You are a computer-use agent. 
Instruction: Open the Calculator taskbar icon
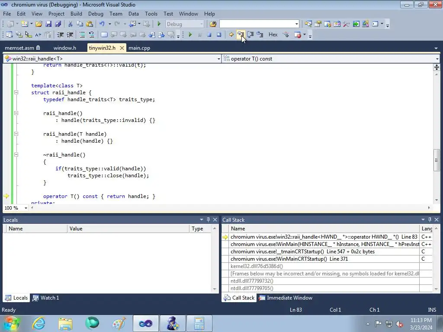coord(199,323)
